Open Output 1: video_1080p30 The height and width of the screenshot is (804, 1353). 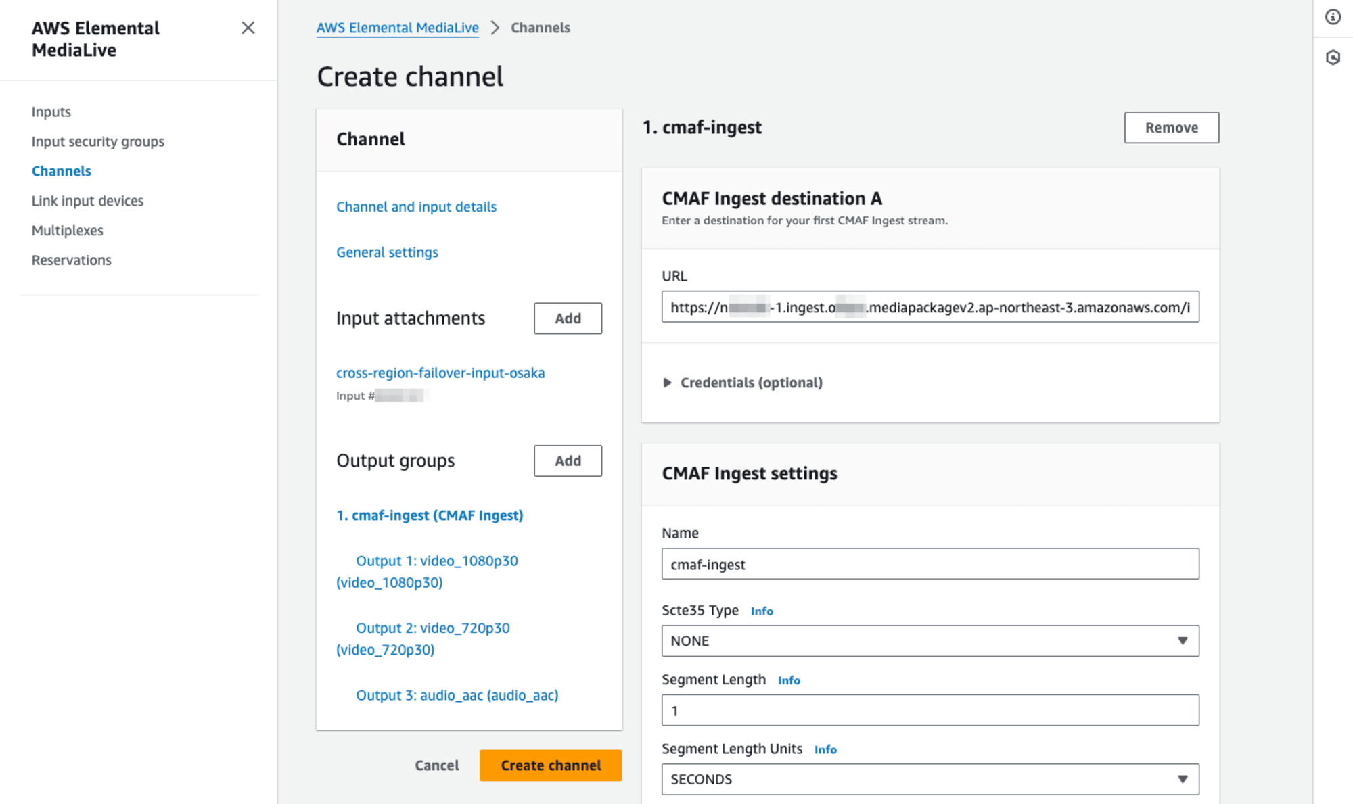pyautogui.click(x=428, y=571)
